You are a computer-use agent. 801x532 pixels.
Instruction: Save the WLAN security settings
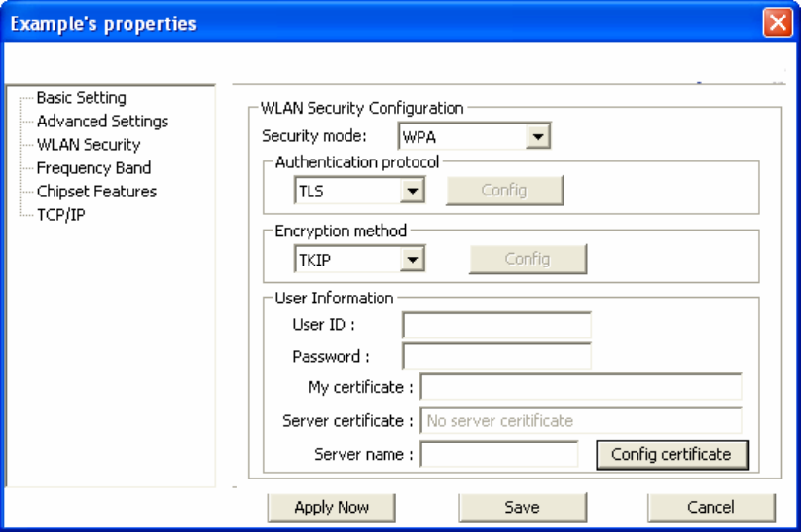pos(523,507)
